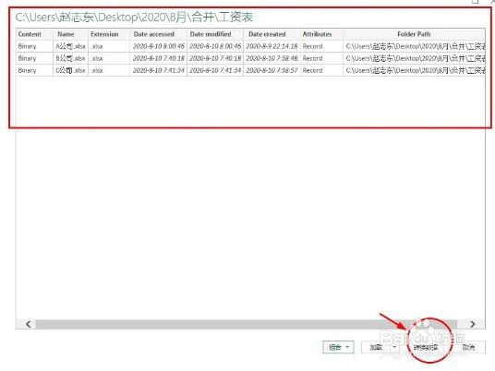Click the right arrow of the horizontal scrollbar
Viewport: 495px width, 371px height.
coord(473,324)
